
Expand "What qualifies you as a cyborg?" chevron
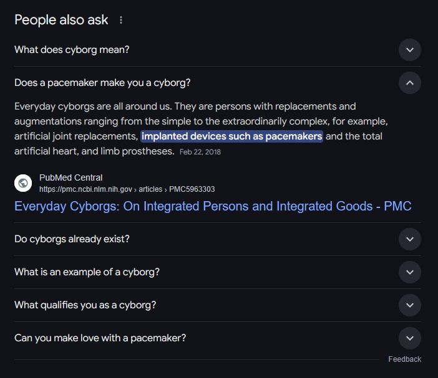point(409,305)
